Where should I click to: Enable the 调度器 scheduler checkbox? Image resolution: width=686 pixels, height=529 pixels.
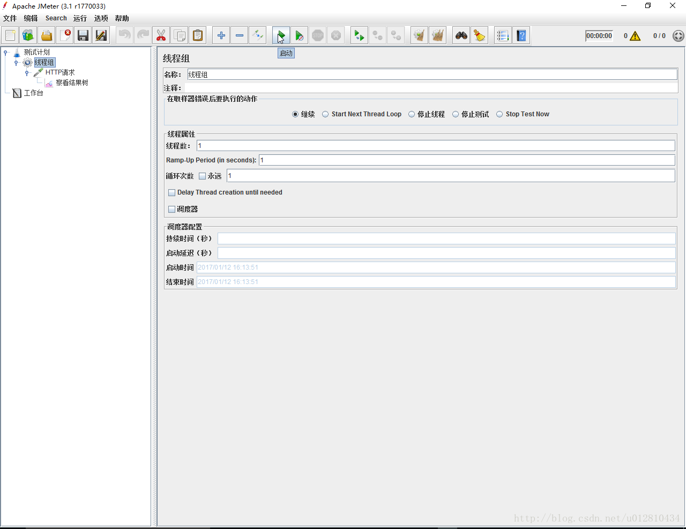(x=172, y=209)
